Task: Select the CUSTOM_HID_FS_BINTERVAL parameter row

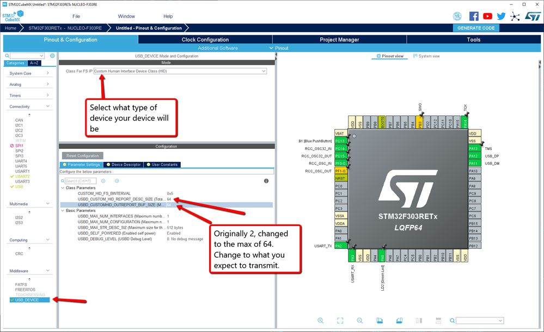Action: click(x=167, y=193)
